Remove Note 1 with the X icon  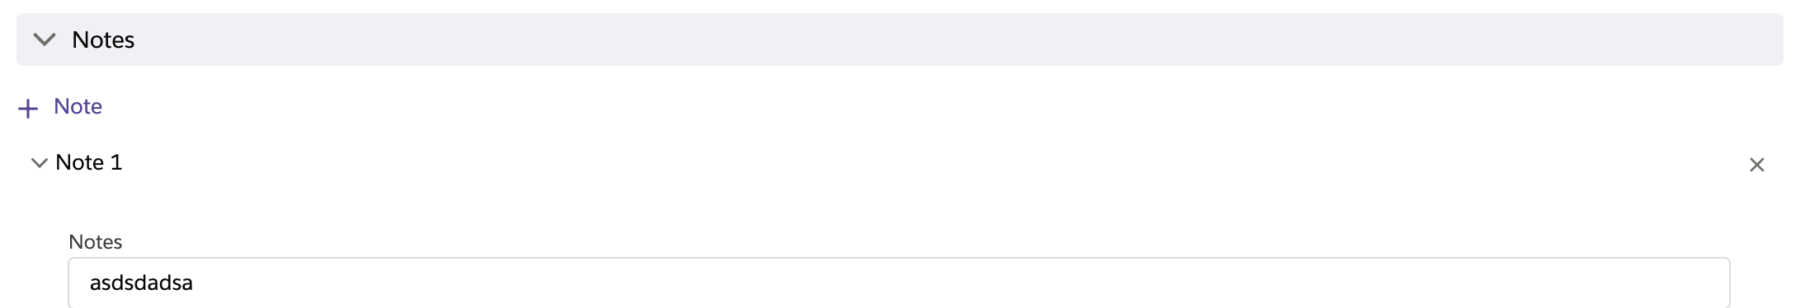[x=1757, y=165]
